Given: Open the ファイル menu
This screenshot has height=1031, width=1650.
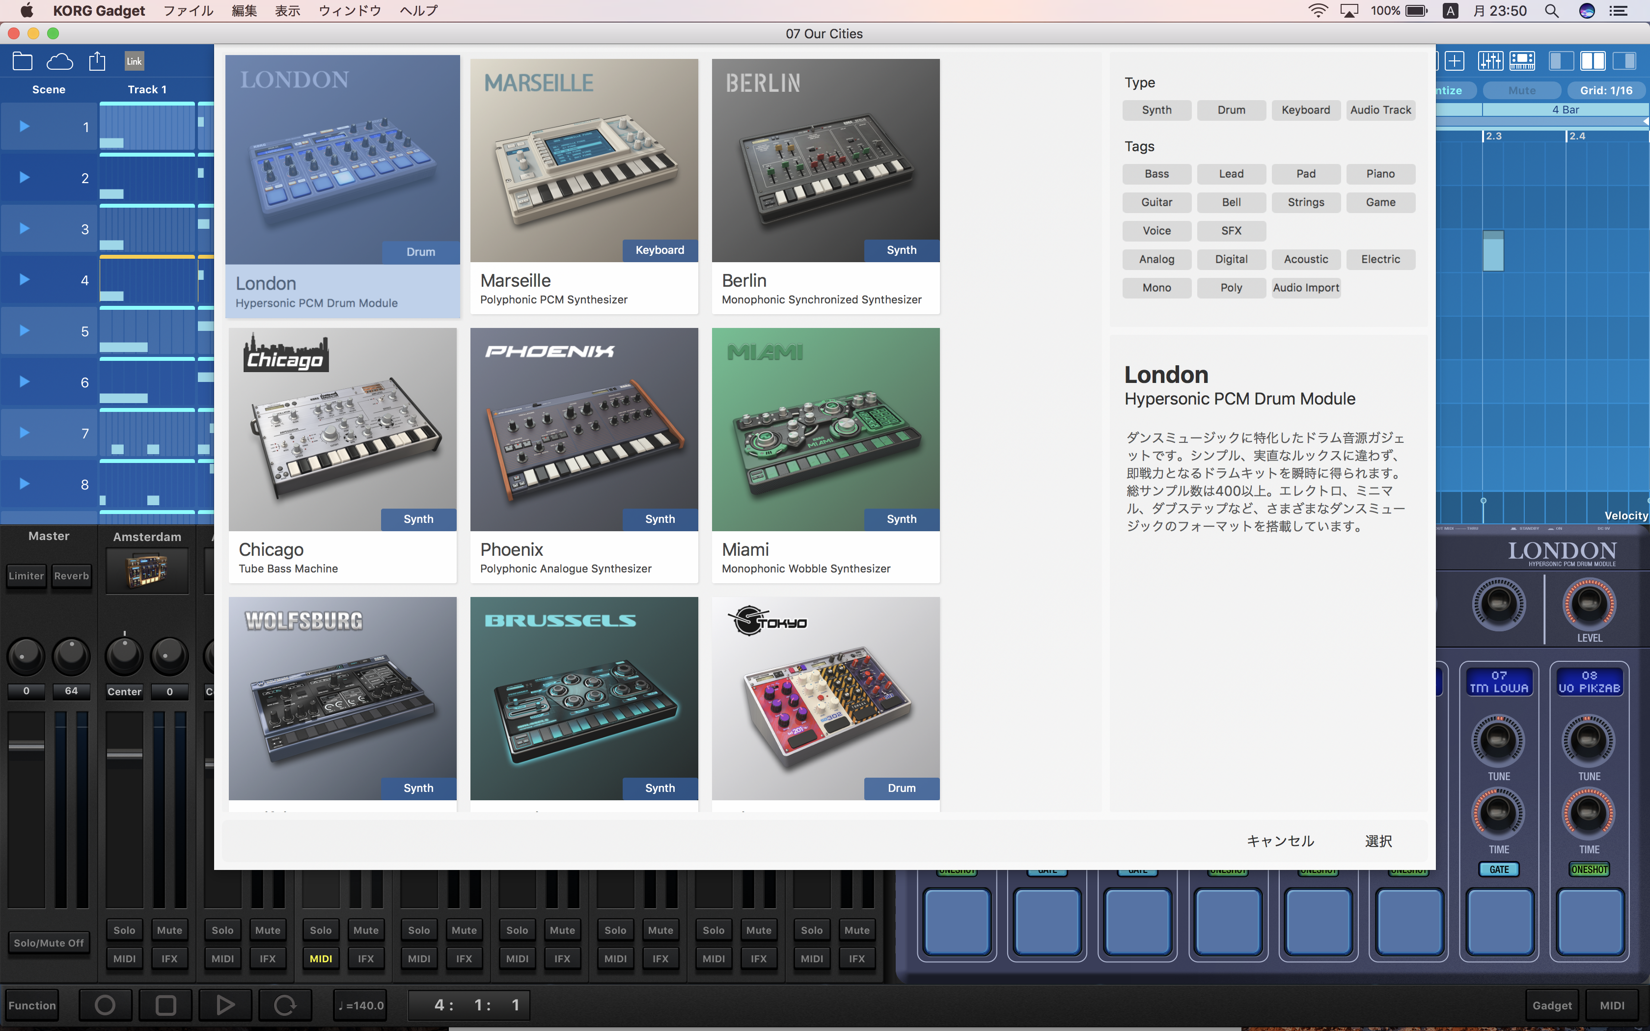Looking at the screenshot, I should [189, 11].
